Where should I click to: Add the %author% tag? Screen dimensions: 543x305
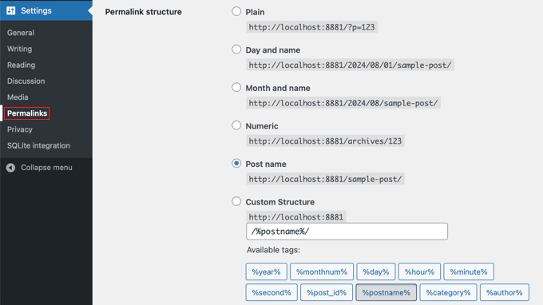click(x=504, y=292)
